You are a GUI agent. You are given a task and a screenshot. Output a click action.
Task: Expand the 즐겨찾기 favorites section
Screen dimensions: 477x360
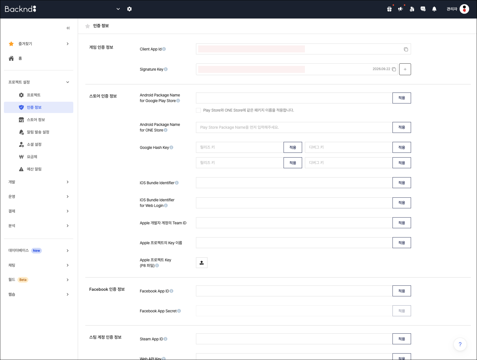click(x=68, y=44)
